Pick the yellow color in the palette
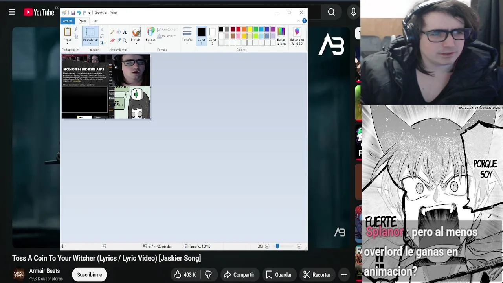Screen dimensions: 503x283 pos(250,29)
